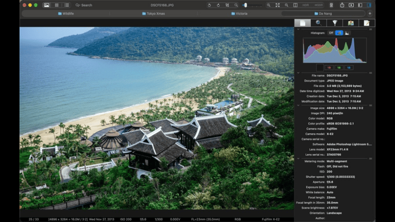Turn the histogram Off
Screen dimensions: 395x222
[331, 33]
